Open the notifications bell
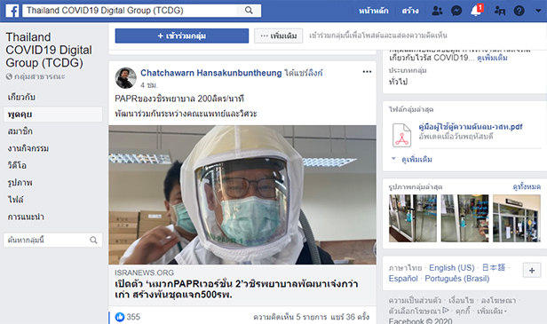547x324 pixels. point(476,11)
